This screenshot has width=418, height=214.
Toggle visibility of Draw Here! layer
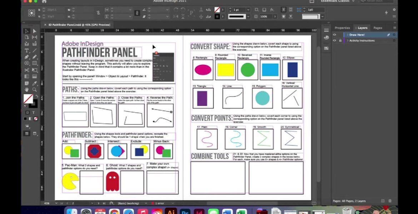click(x=334, y=35)
